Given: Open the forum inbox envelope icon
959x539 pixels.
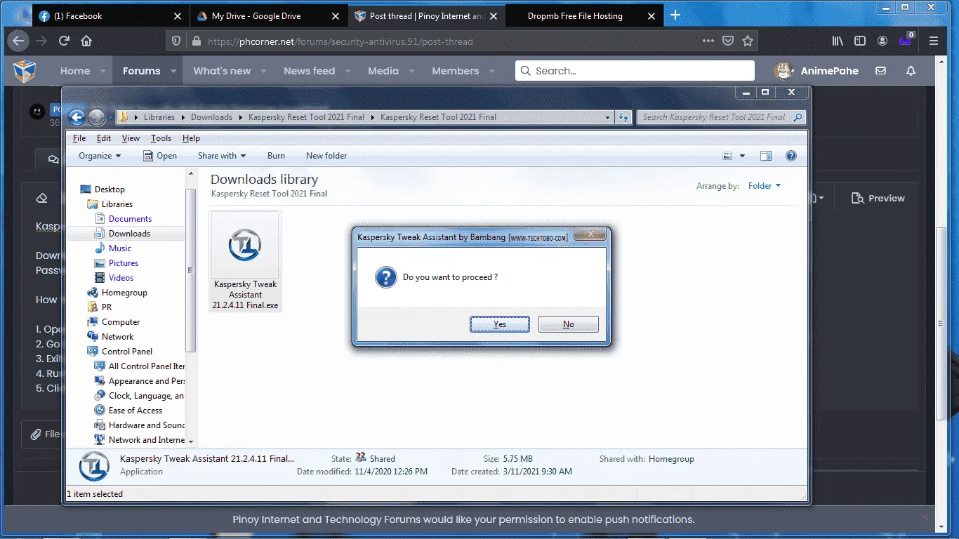Looking at the screenshot, I should [x=880, y=71].
